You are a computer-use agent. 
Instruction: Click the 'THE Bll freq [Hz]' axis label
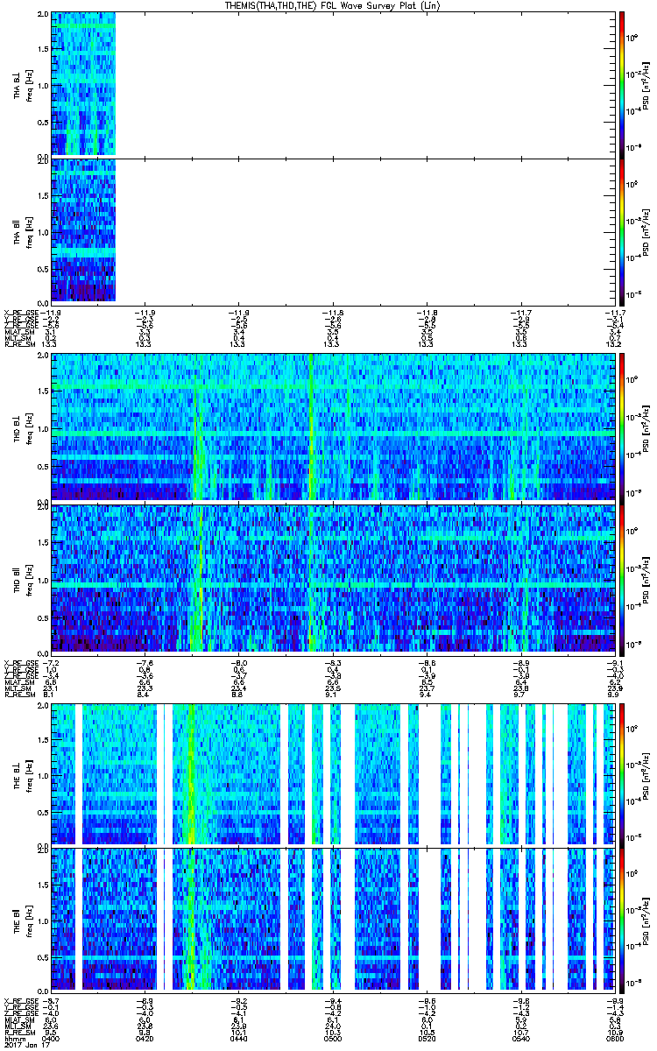pyautogui.click(x=23, y=921)
